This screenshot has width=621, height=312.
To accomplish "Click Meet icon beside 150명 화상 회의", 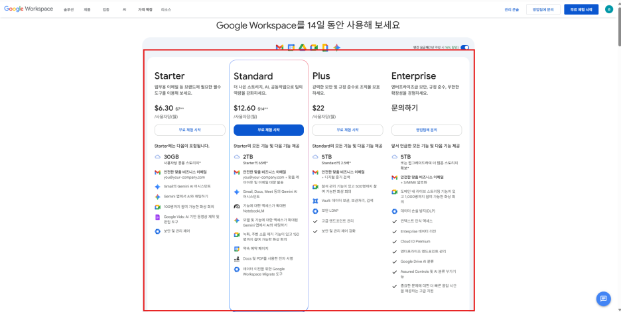I will [x=236, y=234].
